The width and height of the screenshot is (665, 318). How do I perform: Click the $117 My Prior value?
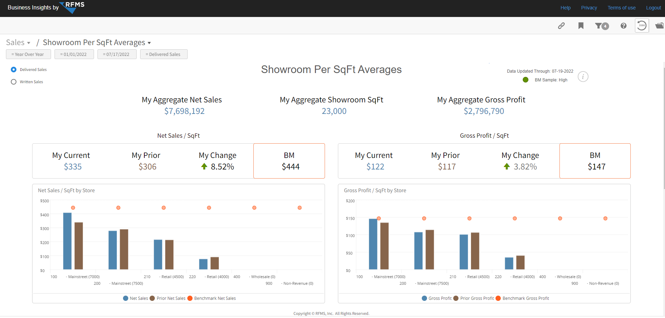[x=447, y=167]
